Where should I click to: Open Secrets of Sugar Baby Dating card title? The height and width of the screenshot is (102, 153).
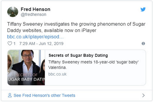tap(78, 55)
